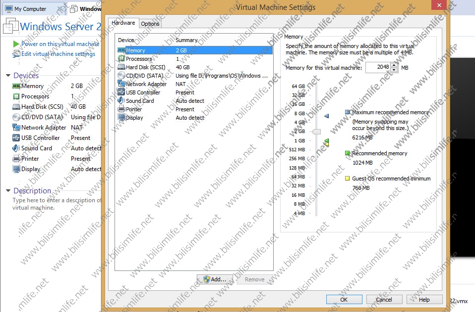Select the Processors row in the Hardware list
This screenshot has height=312, width=475.
194,59
